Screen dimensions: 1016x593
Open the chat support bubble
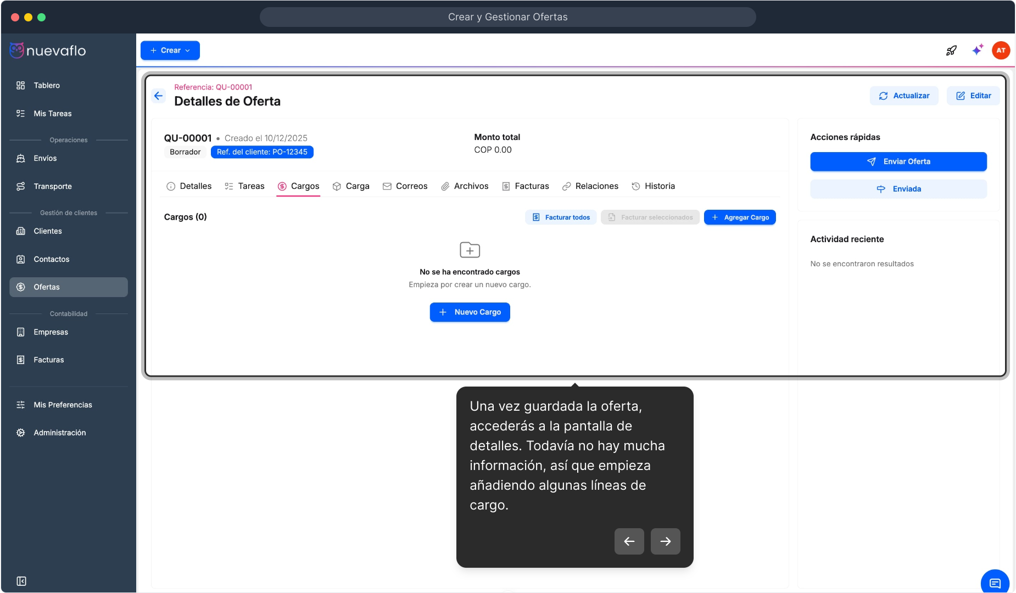tap(995, 583)
